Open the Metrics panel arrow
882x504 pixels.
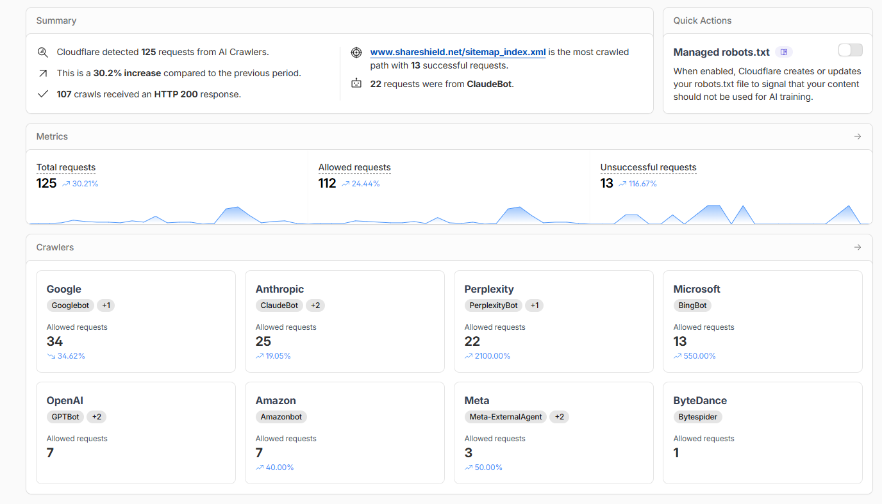point(858,136)
